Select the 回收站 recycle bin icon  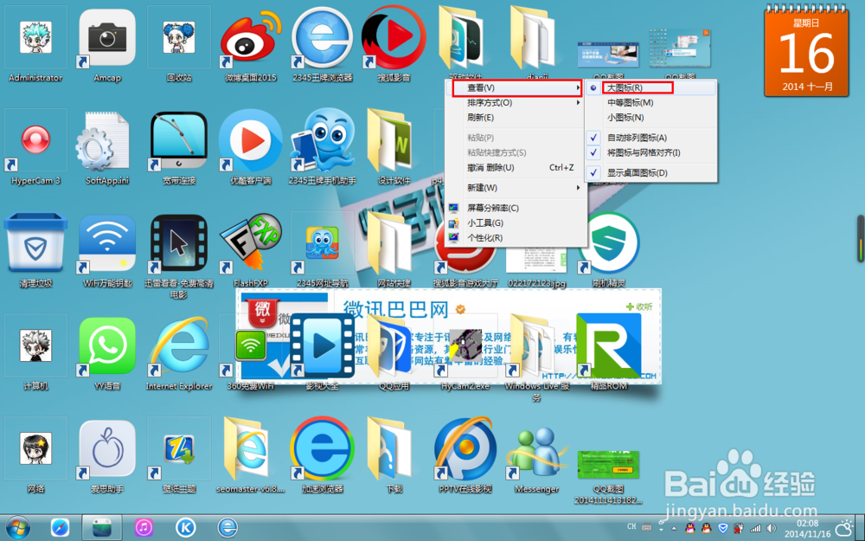[x=179, y=45]
